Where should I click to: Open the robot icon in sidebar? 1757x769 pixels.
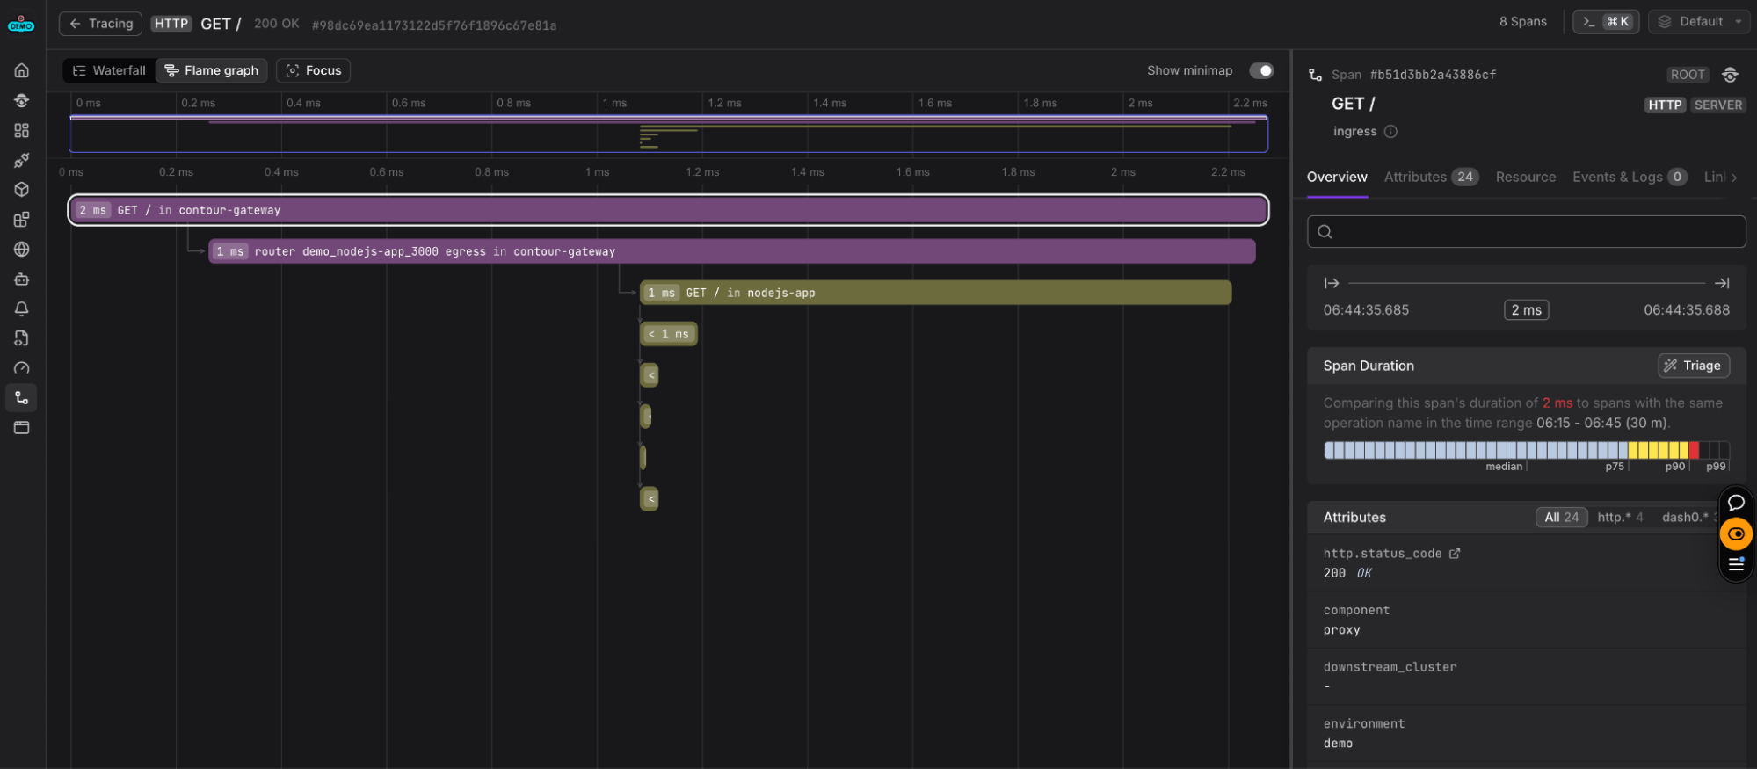[x=22, y=279]
